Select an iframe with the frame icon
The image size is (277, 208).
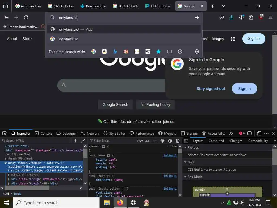(249, 133)
